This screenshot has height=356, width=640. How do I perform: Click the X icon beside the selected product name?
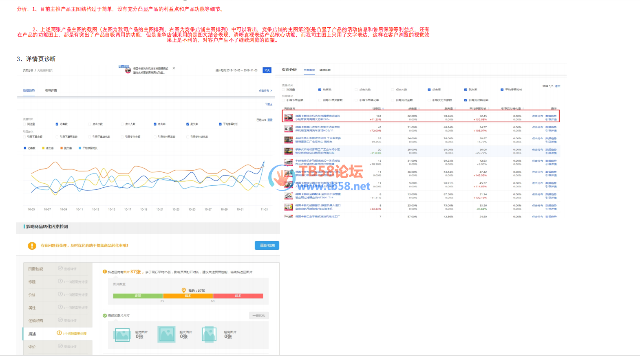[174, 68]
